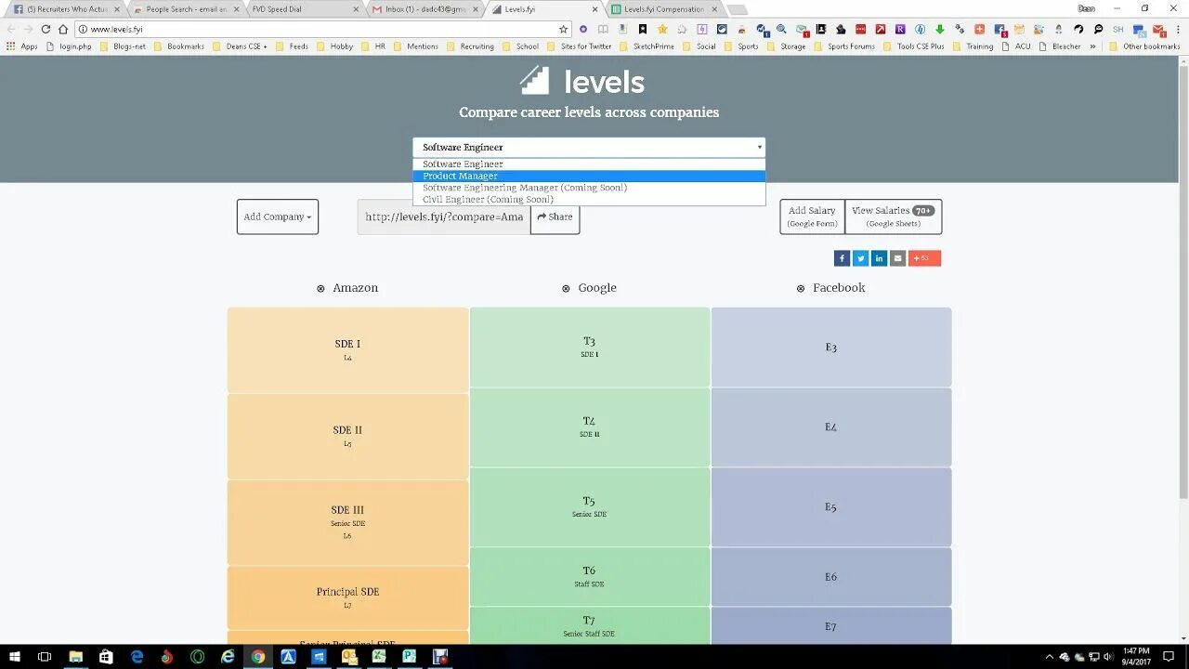1189x669 pixels.
Task: Open Microsoft Edge from the taskbar
Action: coord(137,657)
